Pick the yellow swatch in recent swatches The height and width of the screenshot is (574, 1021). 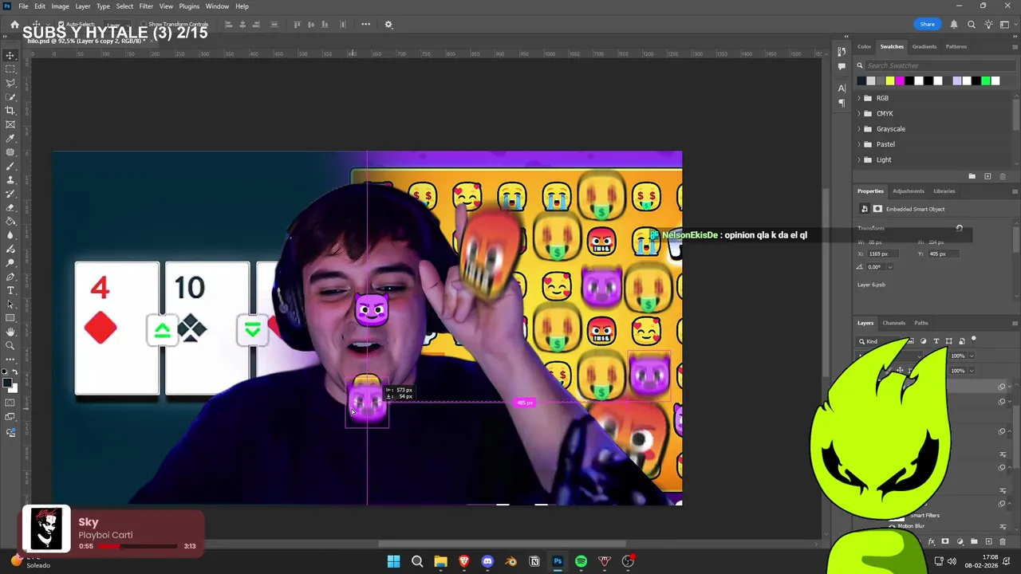click(x=890, y=81)
